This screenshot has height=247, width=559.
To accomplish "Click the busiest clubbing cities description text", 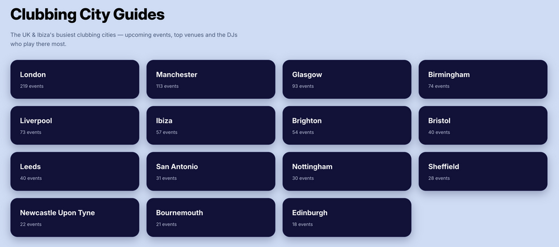I will point(124,40).
